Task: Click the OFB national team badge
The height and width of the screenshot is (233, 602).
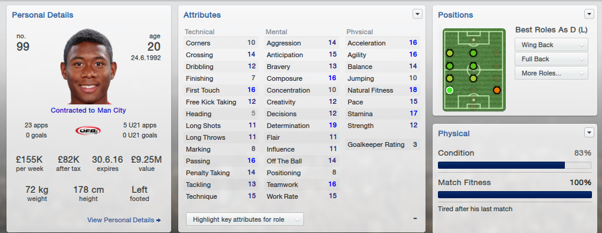Action: pos(88,130)
